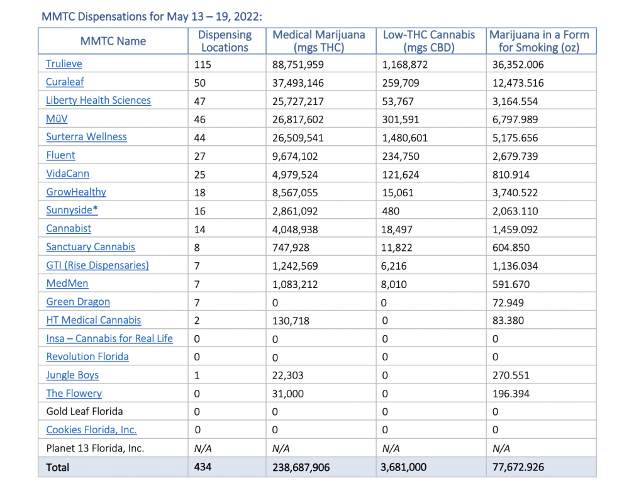The width and height of the screenshot is (629, 498).
Task: Visit the Revolution Florida link
Action: 87,357
